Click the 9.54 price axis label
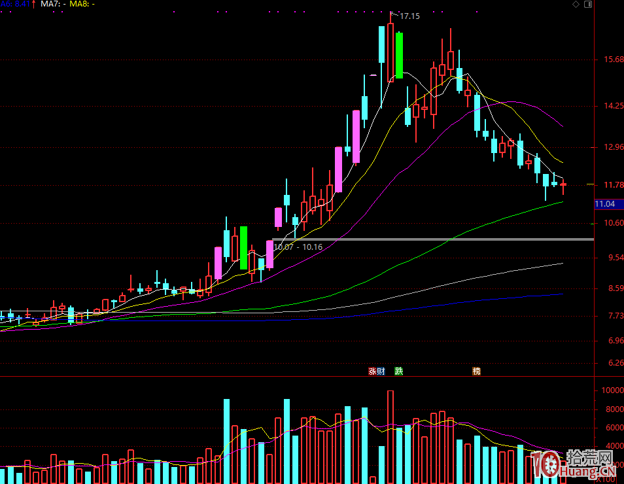624x484 pixels. coord(615,258)
